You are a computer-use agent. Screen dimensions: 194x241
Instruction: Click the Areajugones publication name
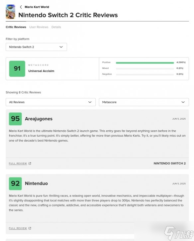tap(39, 119)
